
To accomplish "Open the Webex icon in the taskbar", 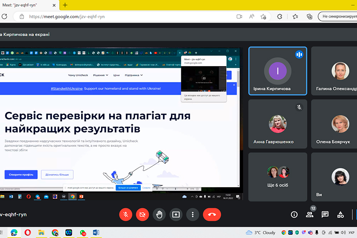I will click(x=69, y=232).
